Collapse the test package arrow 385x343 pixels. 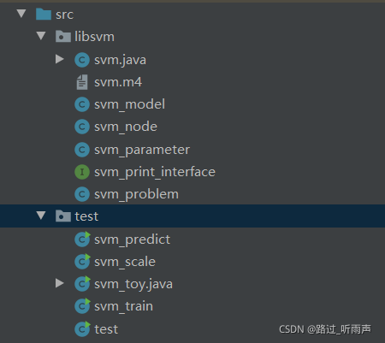(41, 216)
